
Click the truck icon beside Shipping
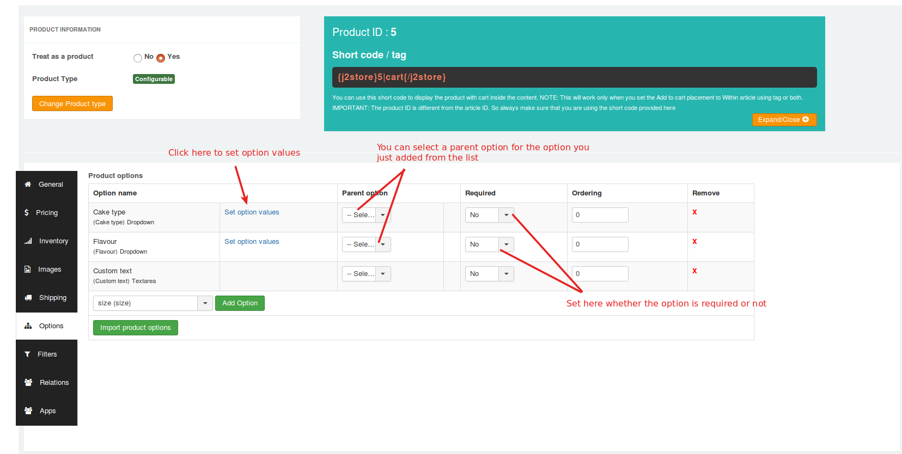click(28, 298)
